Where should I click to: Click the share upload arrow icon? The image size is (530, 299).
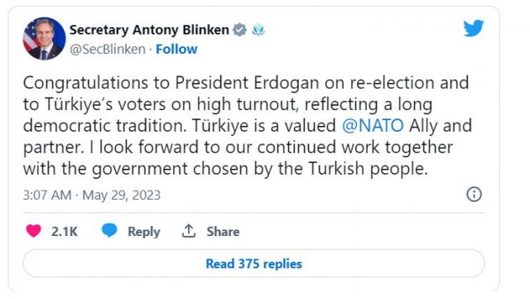[x=189, y=231]
